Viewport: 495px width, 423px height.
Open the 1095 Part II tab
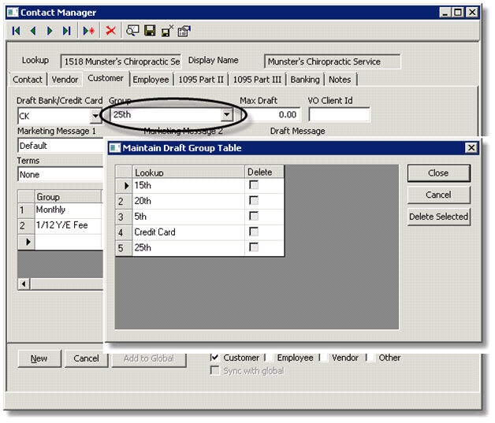[201, 80]
